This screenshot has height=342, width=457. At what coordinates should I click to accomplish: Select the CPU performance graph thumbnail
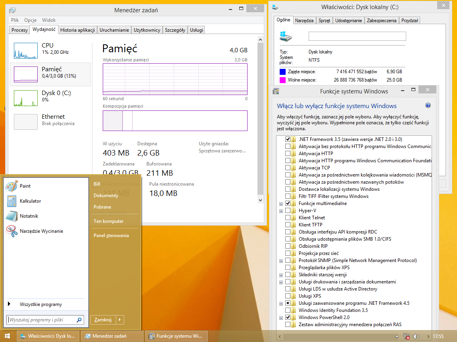pyautogui.click(x=25, y=50)
